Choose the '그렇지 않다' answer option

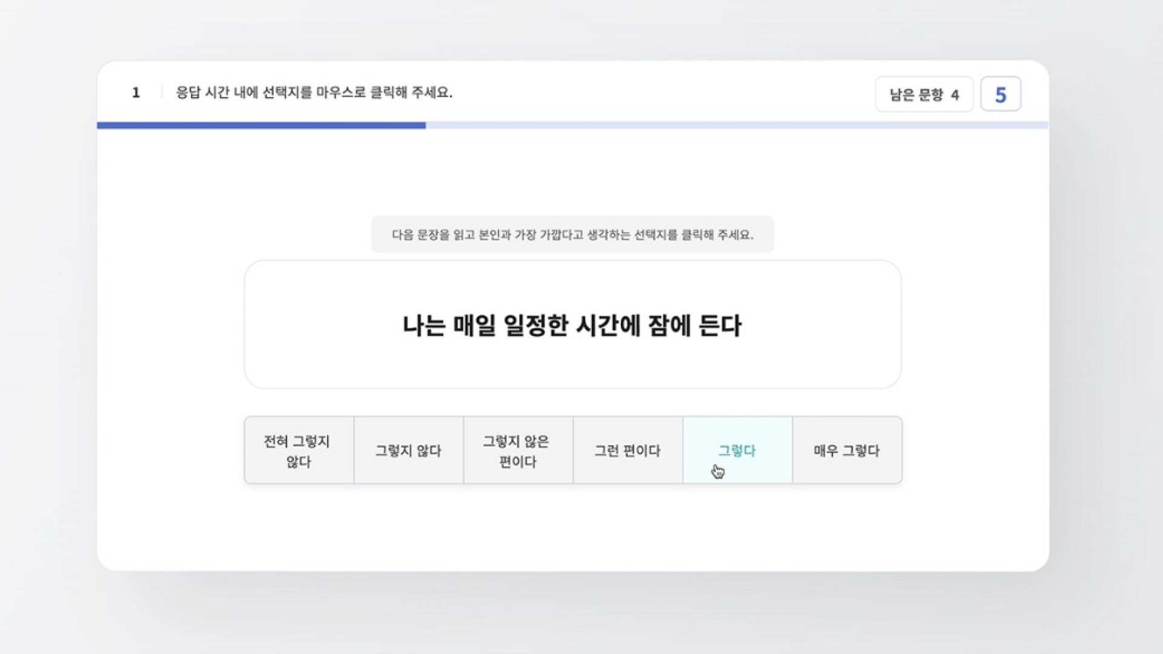408,451
